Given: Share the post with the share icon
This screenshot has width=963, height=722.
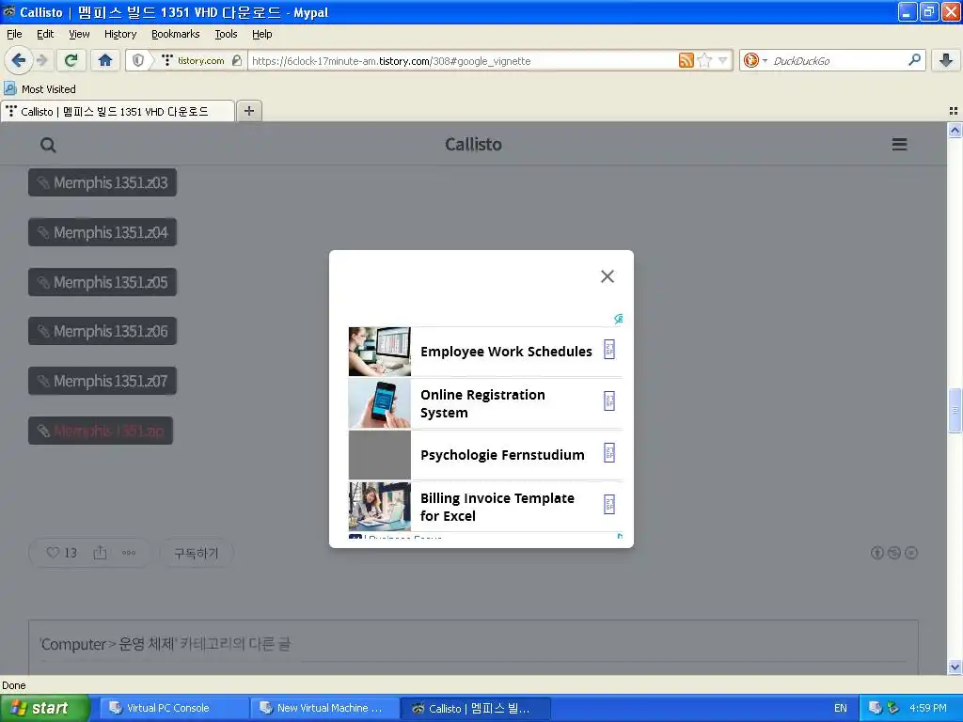Looking at the screenshot, I should (x=100, y=553).
